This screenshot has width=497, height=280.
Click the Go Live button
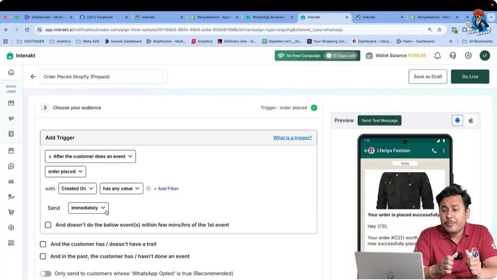469,76
